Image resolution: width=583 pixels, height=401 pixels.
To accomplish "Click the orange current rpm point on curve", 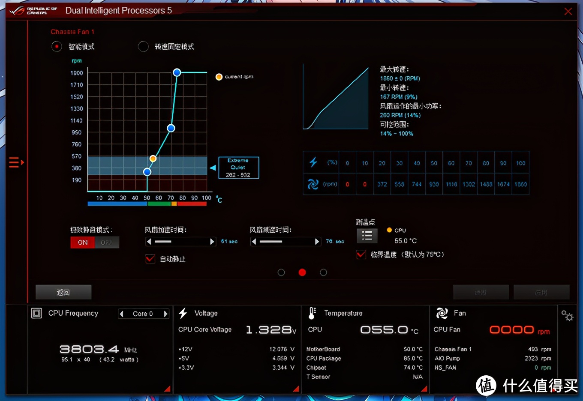I will [153, 159].
